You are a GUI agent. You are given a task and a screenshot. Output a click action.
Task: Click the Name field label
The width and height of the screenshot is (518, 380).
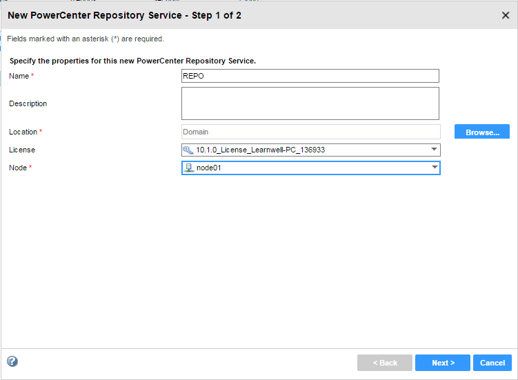click(19, 76)
